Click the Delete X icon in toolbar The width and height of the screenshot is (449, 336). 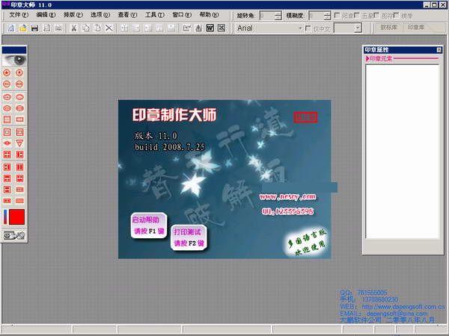coord(109,28)
